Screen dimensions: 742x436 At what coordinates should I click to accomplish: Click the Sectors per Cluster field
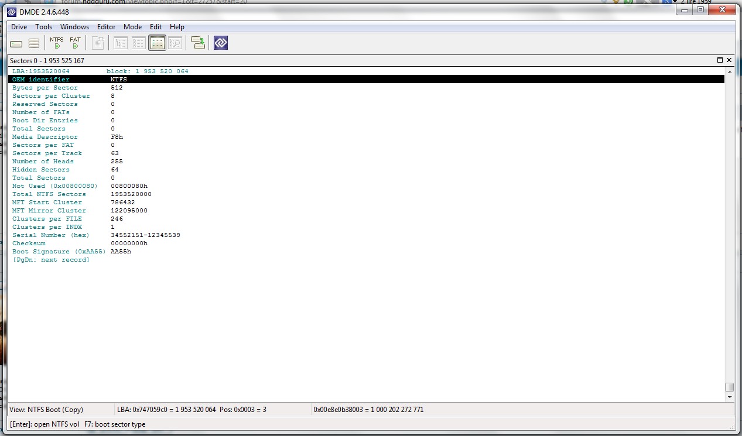[x=367, y=96]
